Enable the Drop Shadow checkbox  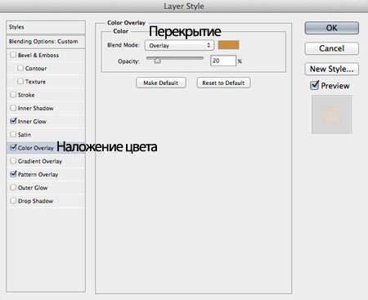(x=13, y=201)
